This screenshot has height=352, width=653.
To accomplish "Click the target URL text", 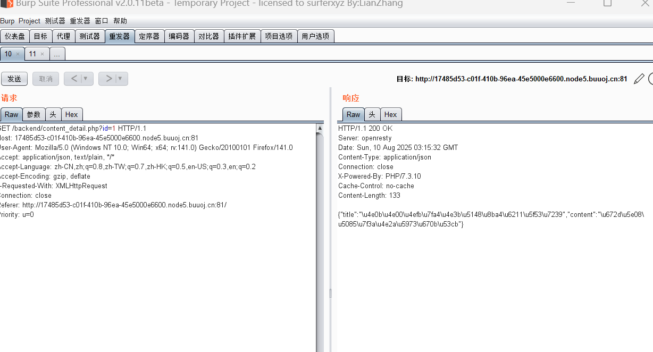I will (521, 79).
